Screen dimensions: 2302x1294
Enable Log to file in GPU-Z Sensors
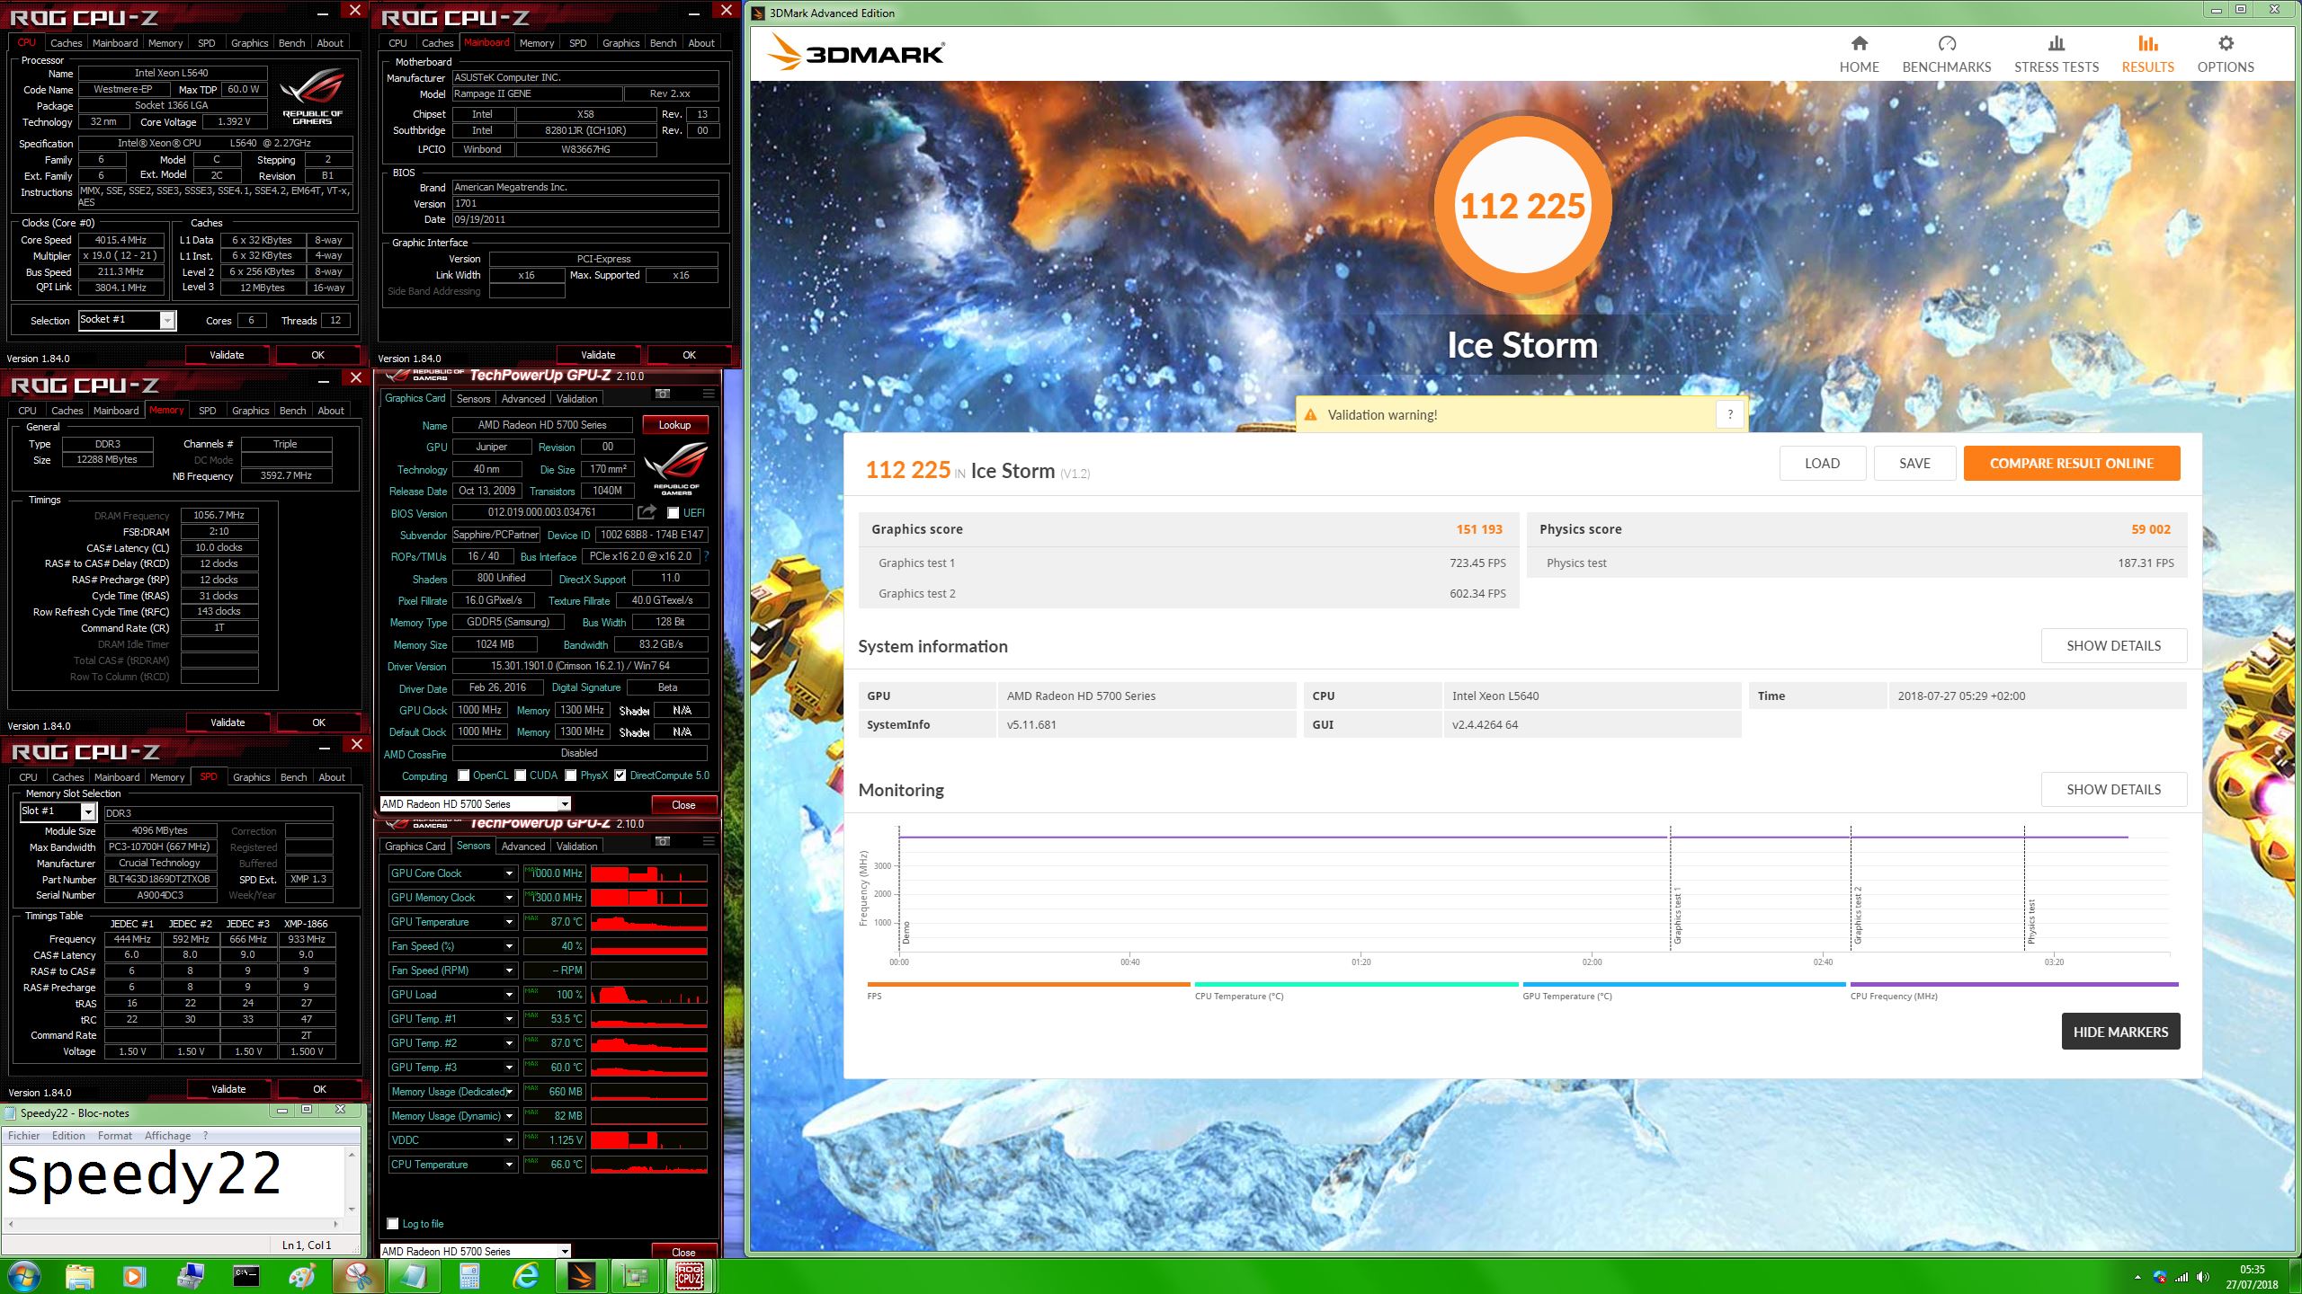393,1224
